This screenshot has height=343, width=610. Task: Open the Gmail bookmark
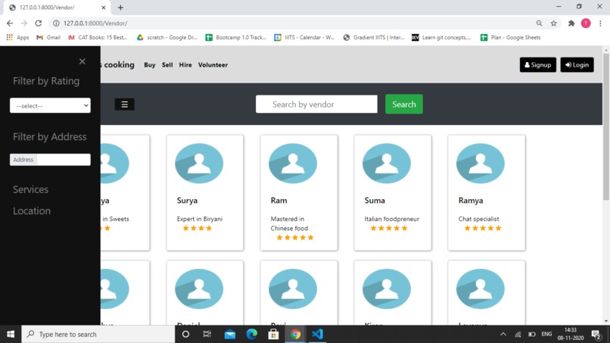point(48,37)
